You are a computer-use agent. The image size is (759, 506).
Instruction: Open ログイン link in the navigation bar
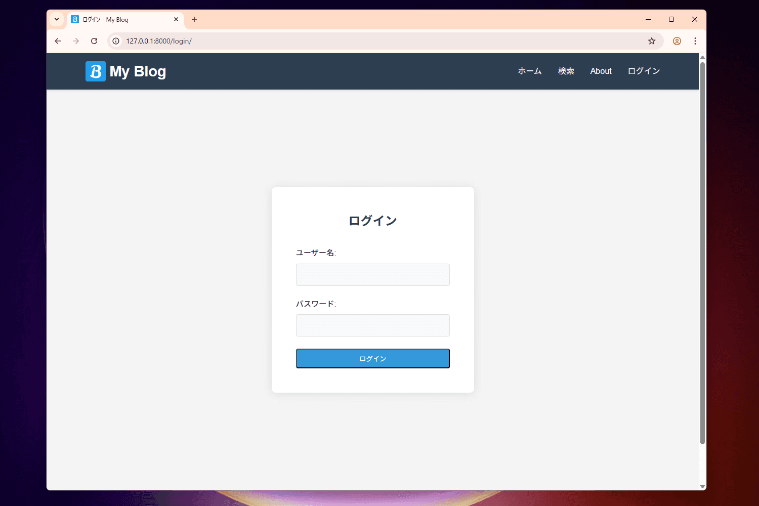coord(644,71)
